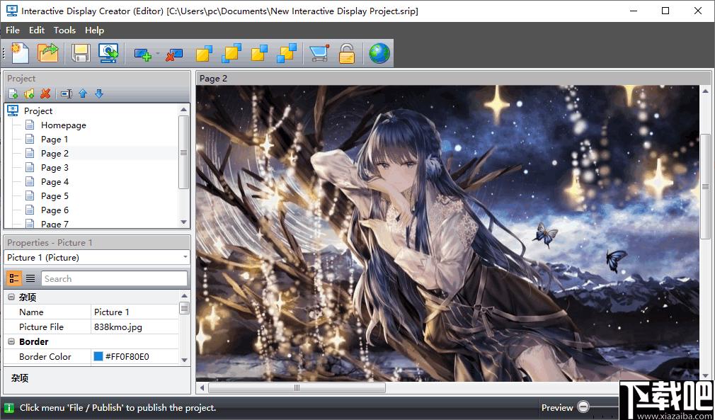715x420 pixels.
Task: Click the padlock unlock icon
Action: (347, 53)
